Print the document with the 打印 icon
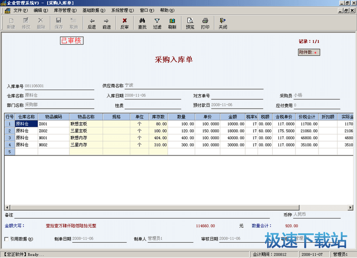Screen dimensions: 357x258 coord(205,23)
